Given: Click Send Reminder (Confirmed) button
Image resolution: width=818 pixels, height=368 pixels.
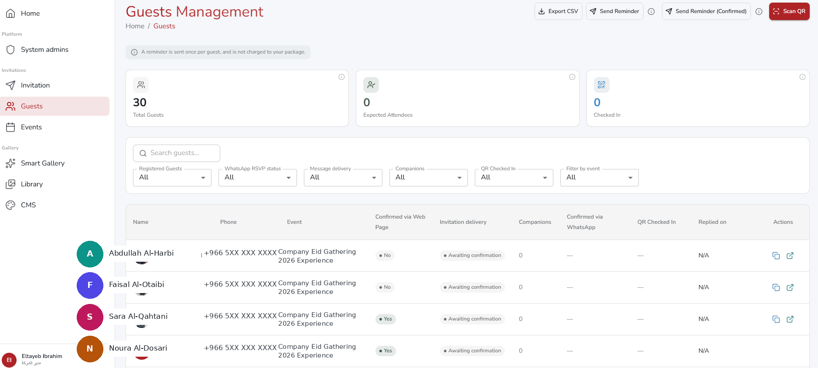Looking at the screenshot, I should (x=706, y=11).
